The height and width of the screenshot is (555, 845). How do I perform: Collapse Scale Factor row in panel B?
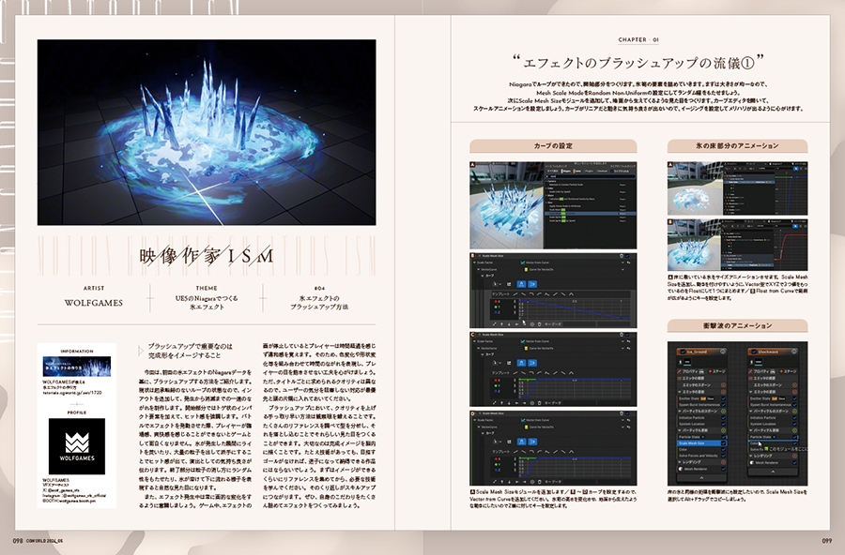(x=474, y=262)
